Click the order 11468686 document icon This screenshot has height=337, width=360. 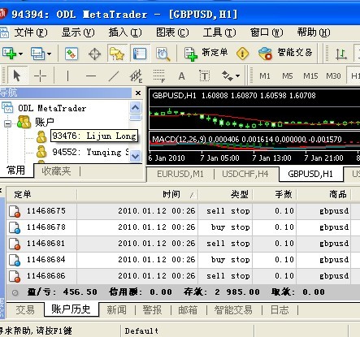(x=15, y=276)
